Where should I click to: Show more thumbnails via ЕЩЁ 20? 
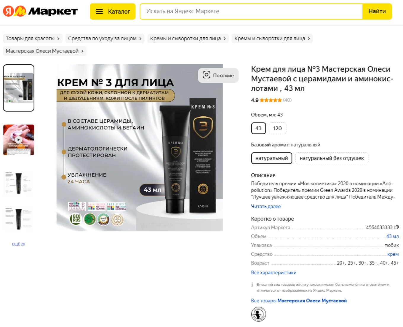click(x=18, y=244)
